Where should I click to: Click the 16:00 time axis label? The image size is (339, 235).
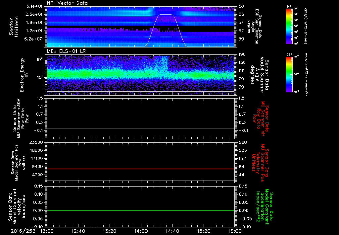point(235,231)
